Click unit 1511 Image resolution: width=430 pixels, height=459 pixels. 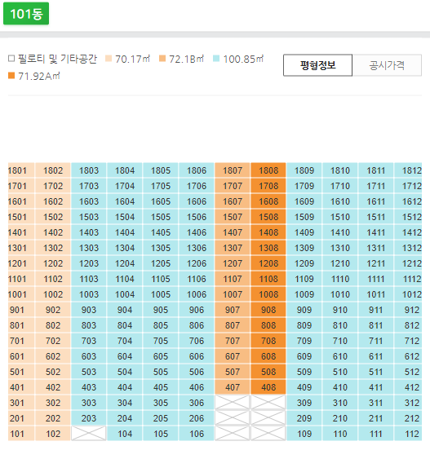376,217
